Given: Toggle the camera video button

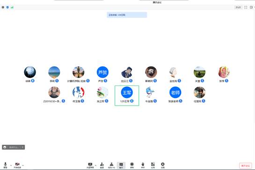Looking at the screenshot, I should 17,165.
